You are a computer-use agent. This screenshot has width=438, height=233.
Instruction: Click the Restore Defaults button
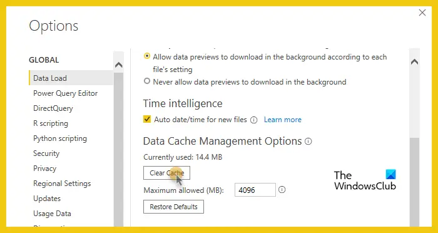click(173, 207)
